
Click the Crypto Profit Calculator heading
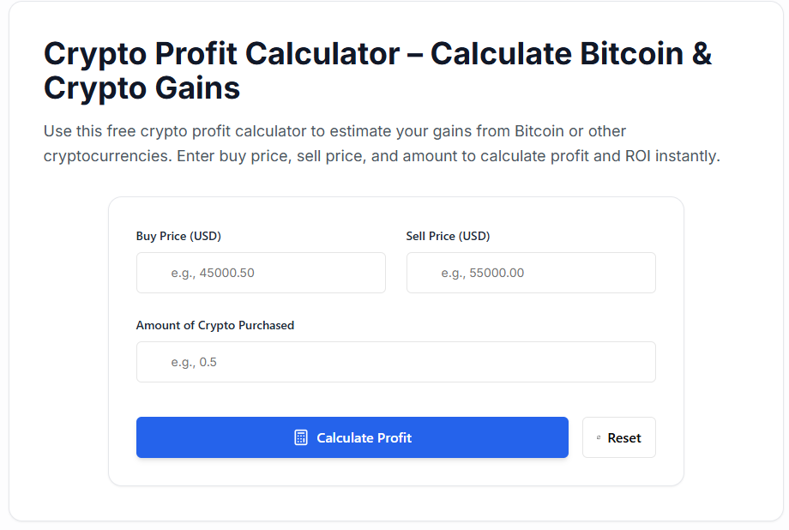377,70
